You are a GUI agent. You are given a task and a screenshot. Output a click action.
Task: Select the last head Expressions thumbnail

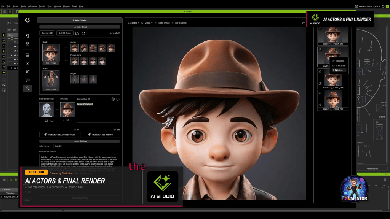point(102,61)
